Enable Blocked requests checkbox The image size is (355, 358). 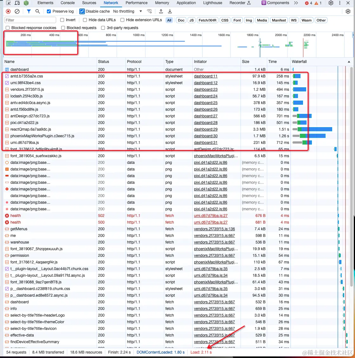(63, 28)
